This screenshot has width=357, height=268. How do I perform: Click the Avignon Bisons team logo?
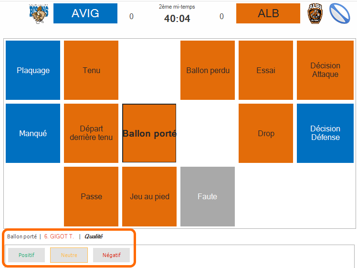(39, 14)
